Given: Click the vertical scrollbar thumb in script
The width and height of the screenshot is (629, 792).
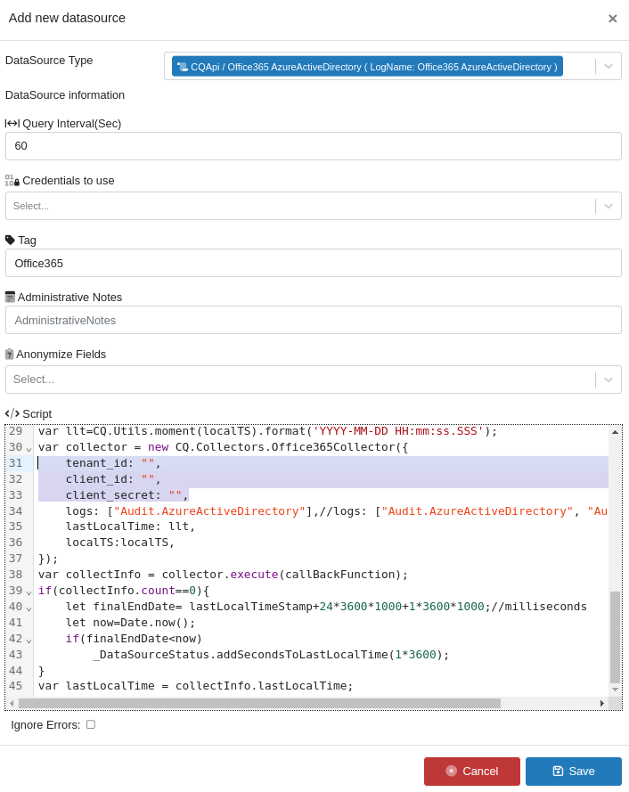Looking at the screenshot, I should [615, 637].
